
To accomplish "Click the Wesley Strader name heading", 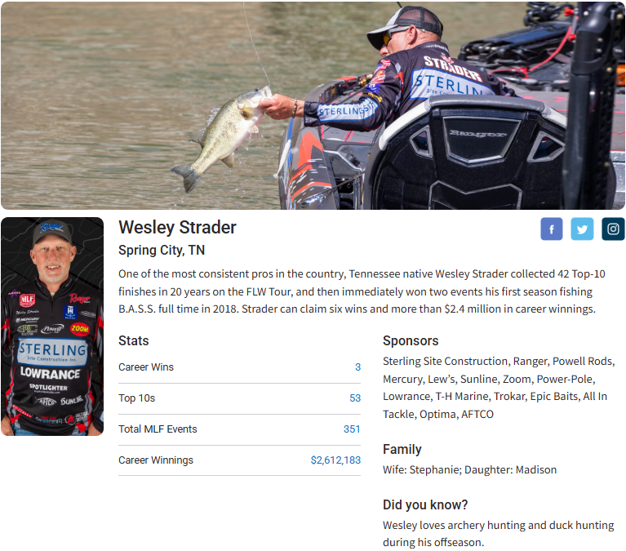I will pos(177,228).
